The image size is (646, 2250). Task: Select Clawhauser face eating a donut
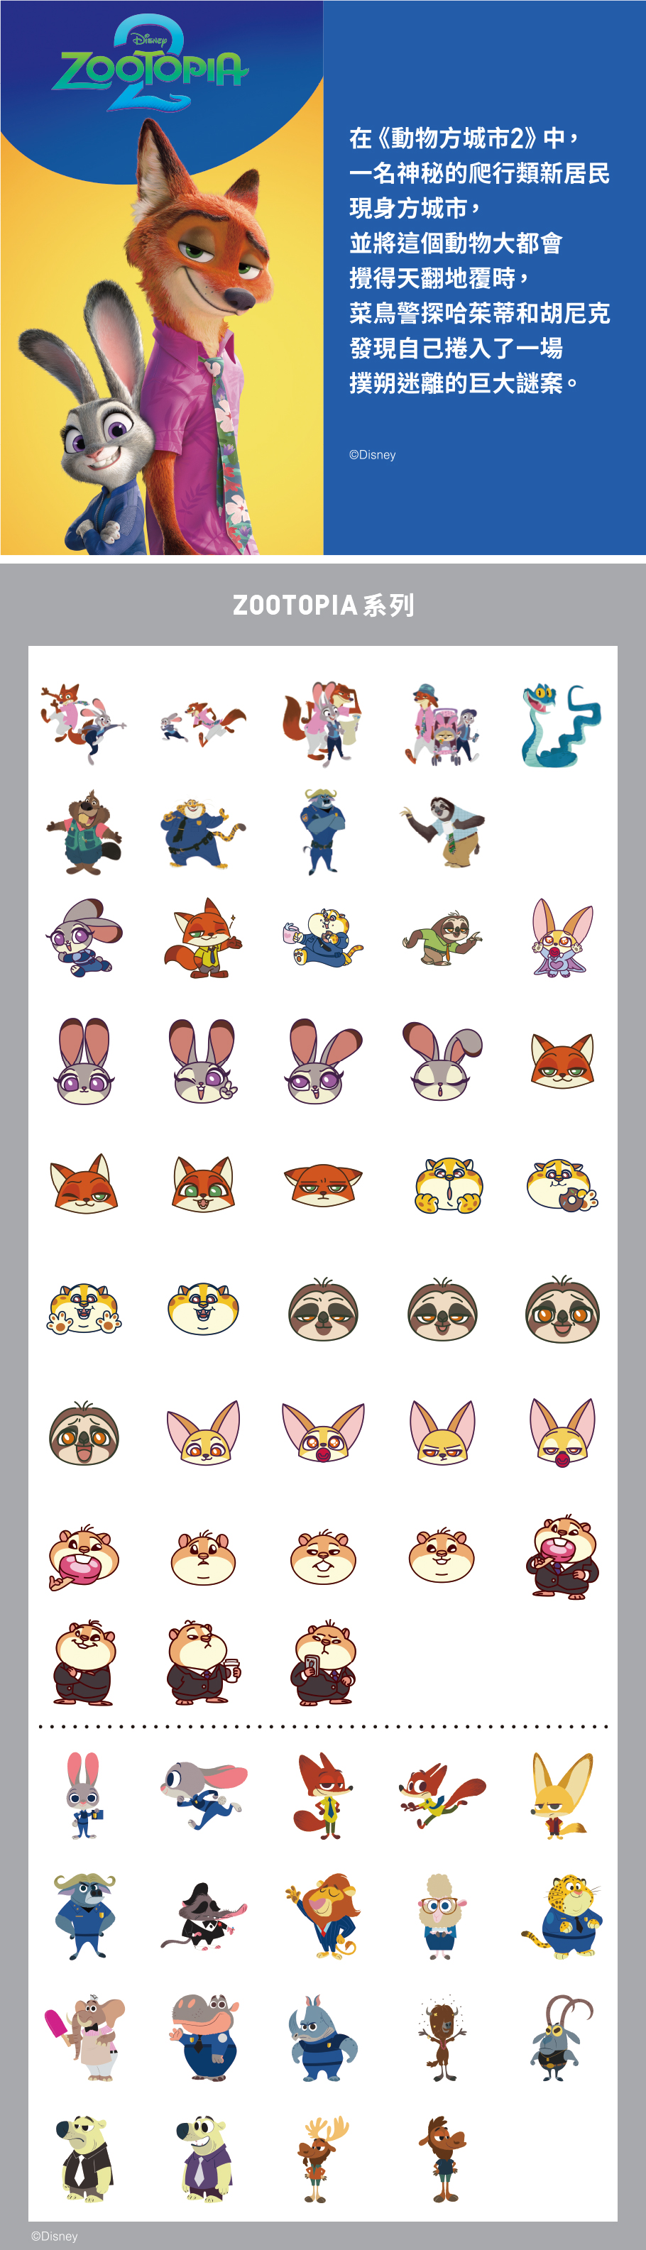tap(562, 1185)
